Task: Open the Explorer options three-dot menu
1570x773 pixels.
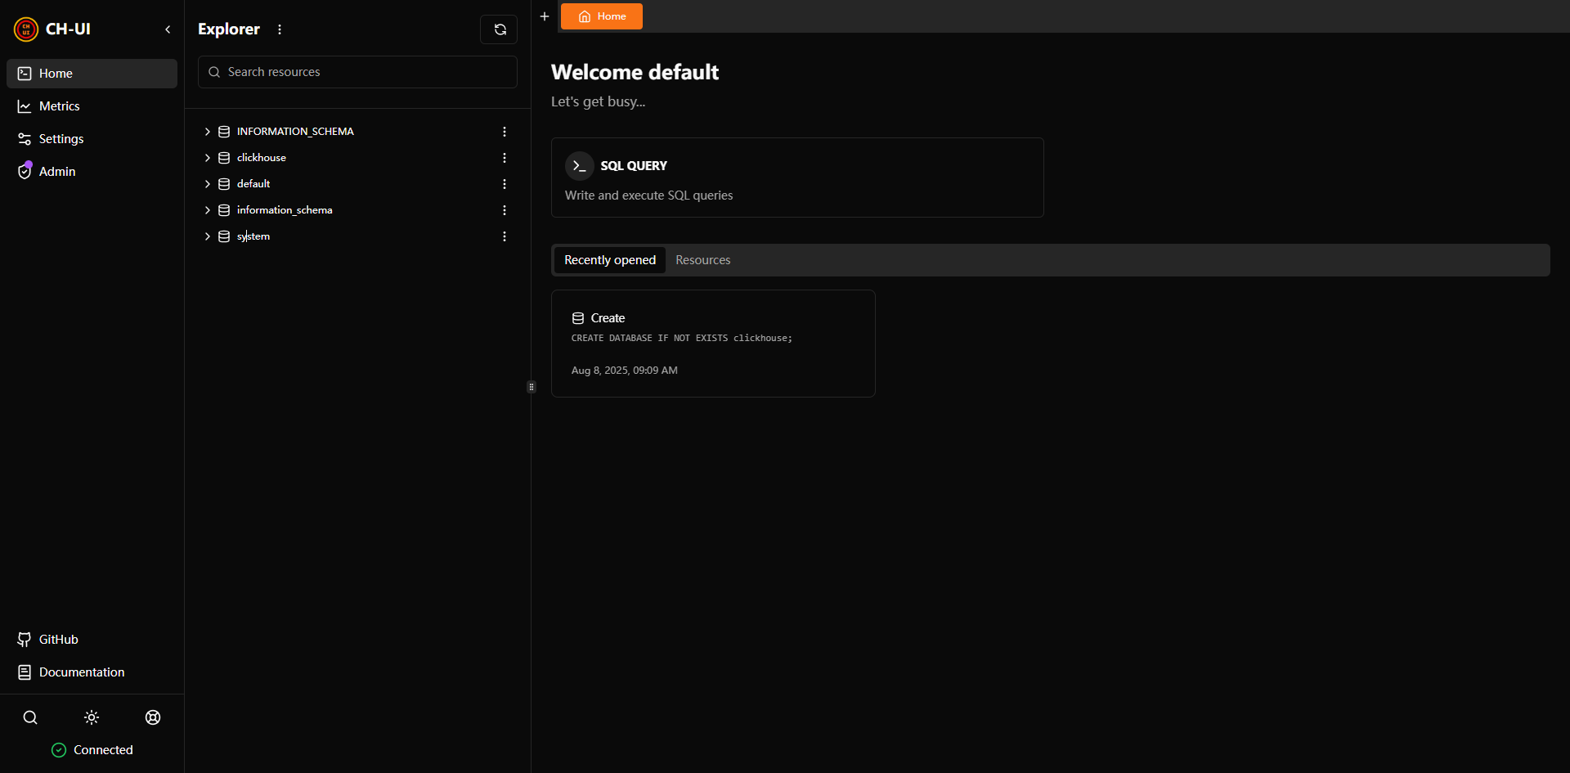Action: (x=280, y=29)
